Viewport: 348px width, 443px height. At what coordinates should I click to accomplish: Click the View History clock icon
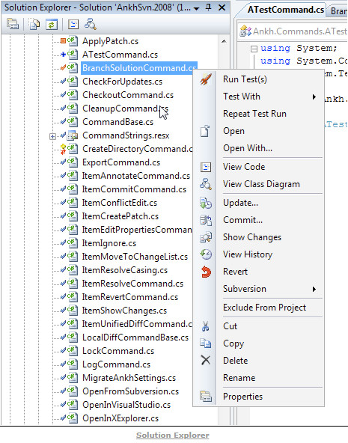click(x=206, y=254)
